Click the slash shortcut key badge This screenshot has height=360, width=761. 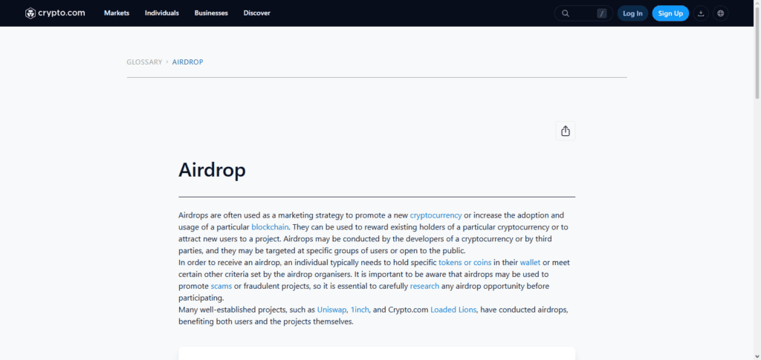pos(602,13)
